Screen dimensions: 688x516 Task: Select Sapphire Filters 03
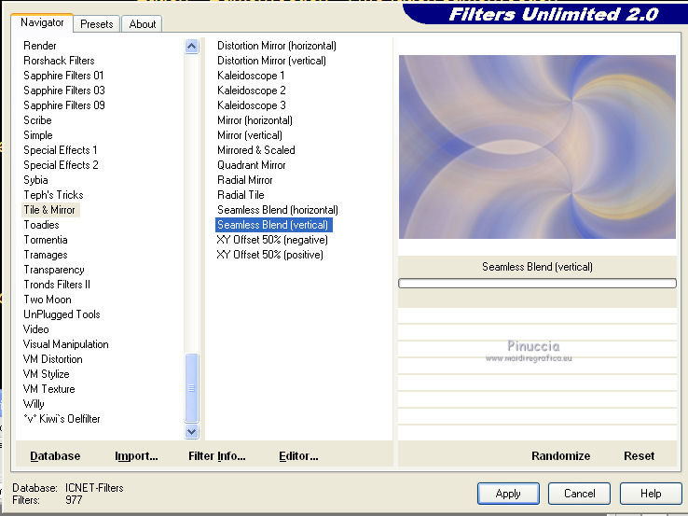[x=64, y=91]
